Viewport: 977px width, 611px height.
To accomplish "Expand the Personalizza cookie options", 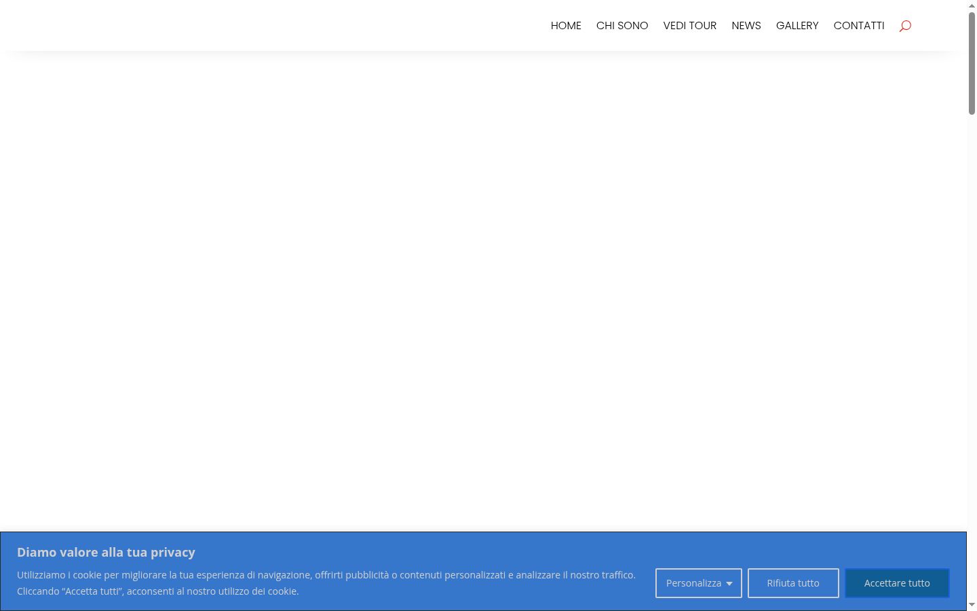I will 699,583.
